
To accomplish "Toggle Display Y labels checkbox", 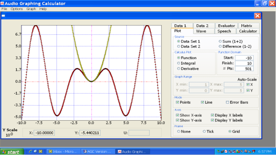I will pyautogui.click(x=212, y=120).
